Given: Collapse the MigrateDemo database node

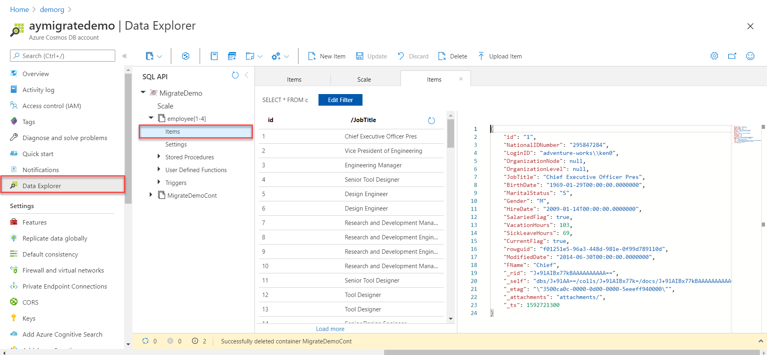Looking at the screenshot, I should click(143, 92).
